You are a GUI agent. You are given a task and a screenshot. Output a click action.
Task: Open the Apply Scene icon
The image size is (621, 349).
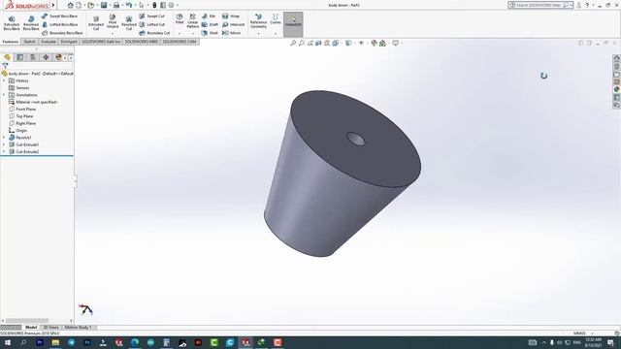[382, 43]
